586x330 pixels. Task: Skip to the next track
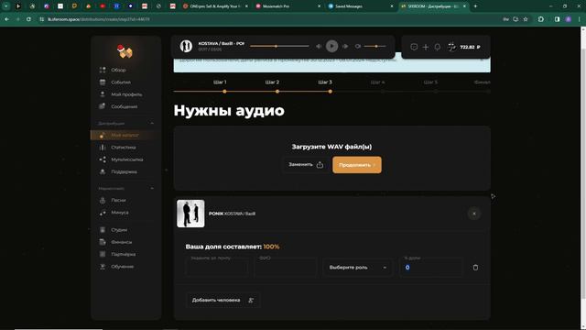coord(345,46)
